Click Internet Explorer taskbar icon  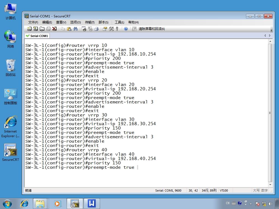point(24,204)
